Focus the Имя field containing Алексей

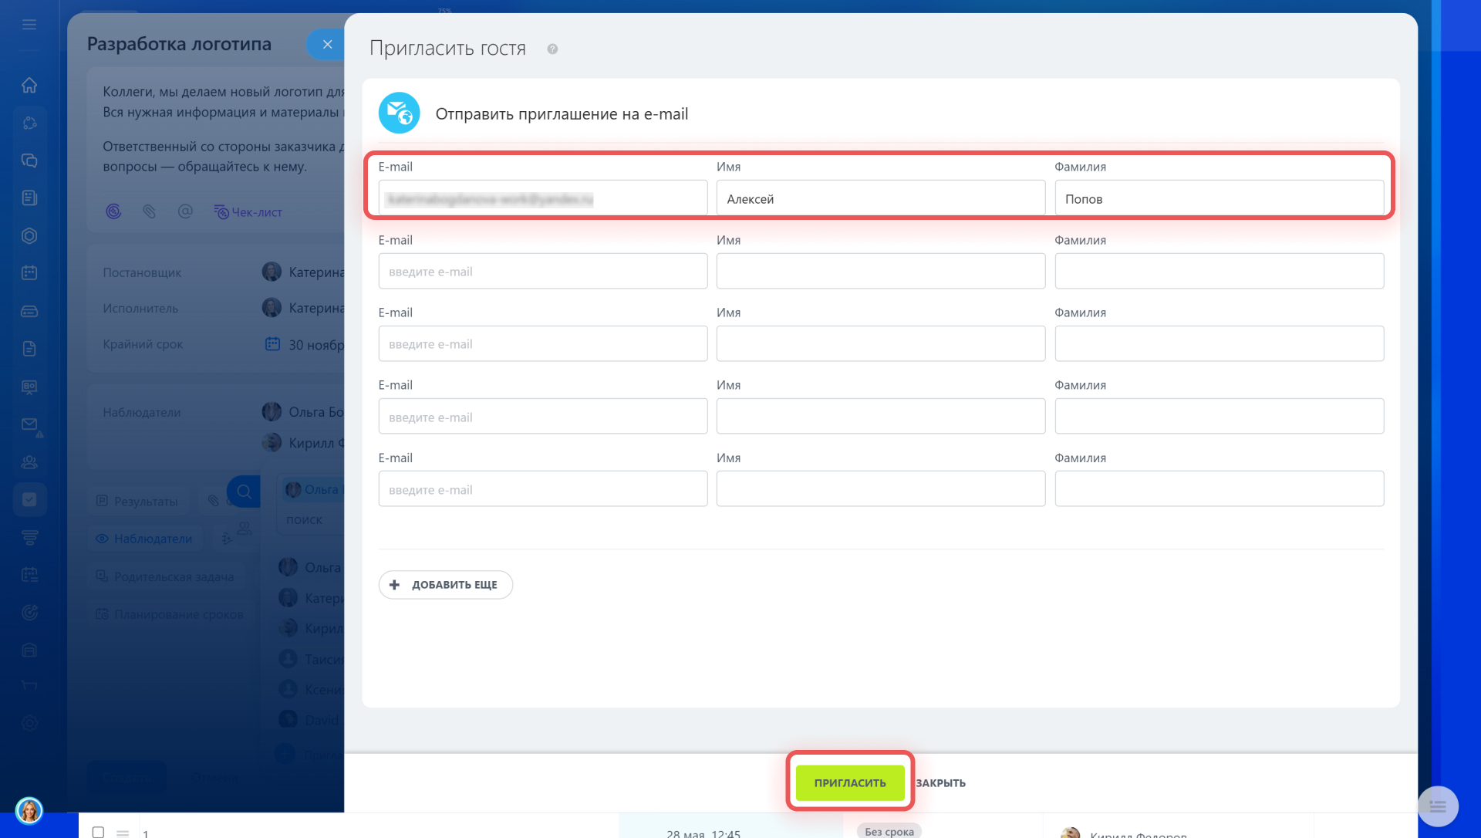[x=880, y=199]
